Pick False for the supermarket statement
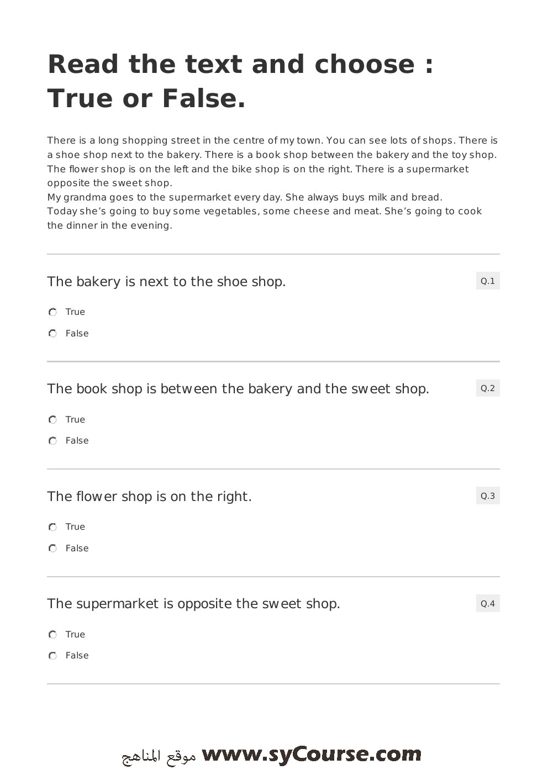Screen dimensions: 548x775 [52, 656]
